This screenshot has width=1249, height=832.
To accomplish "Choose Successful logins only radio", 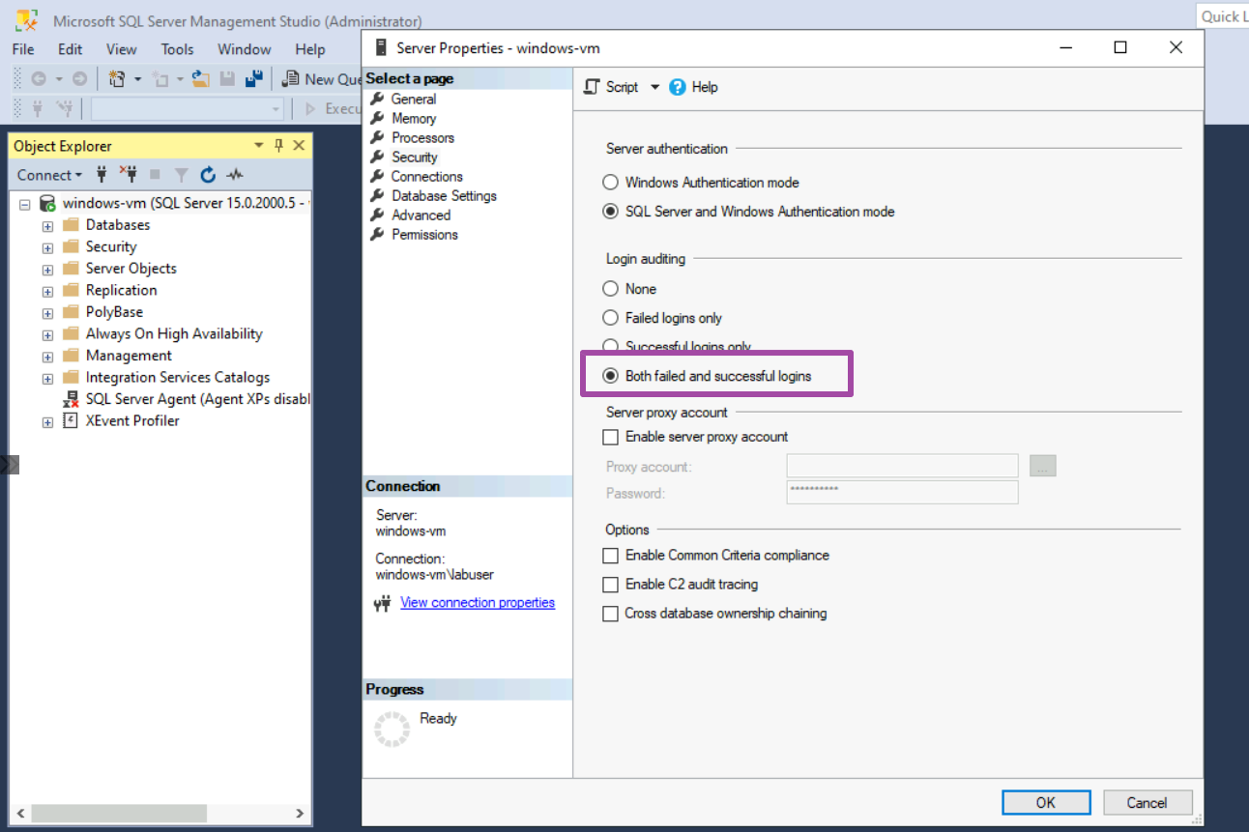I will pos(610,346).
